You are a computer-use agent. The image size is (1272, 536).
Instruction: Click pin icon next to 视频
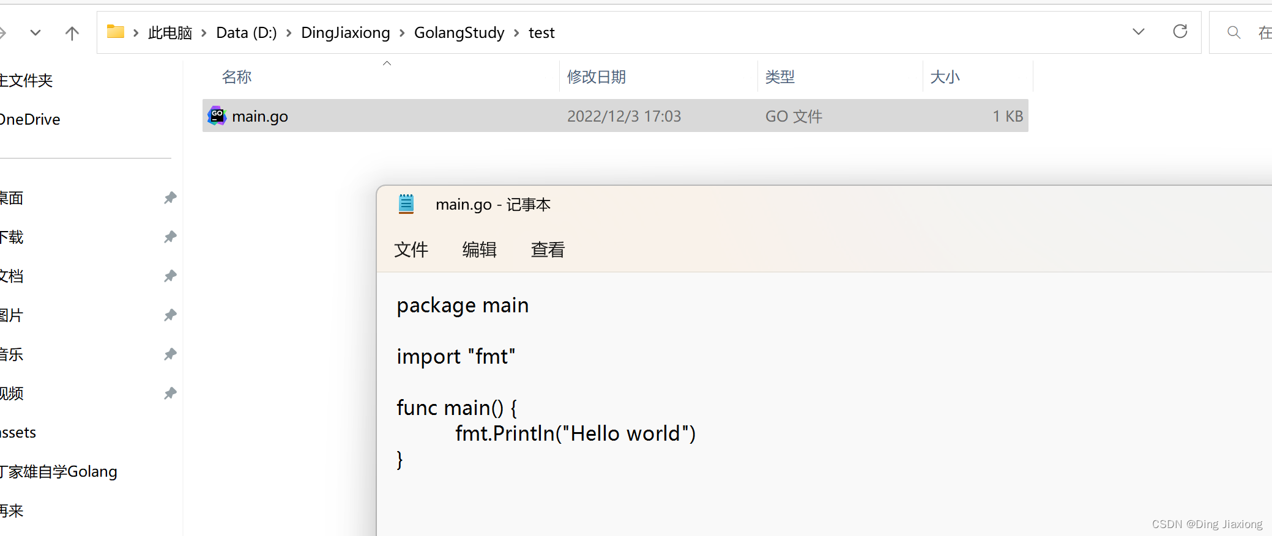170,393
